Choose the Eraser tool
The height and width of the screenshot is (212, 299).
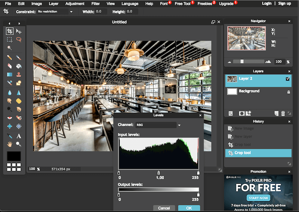[x=10, y=66]
